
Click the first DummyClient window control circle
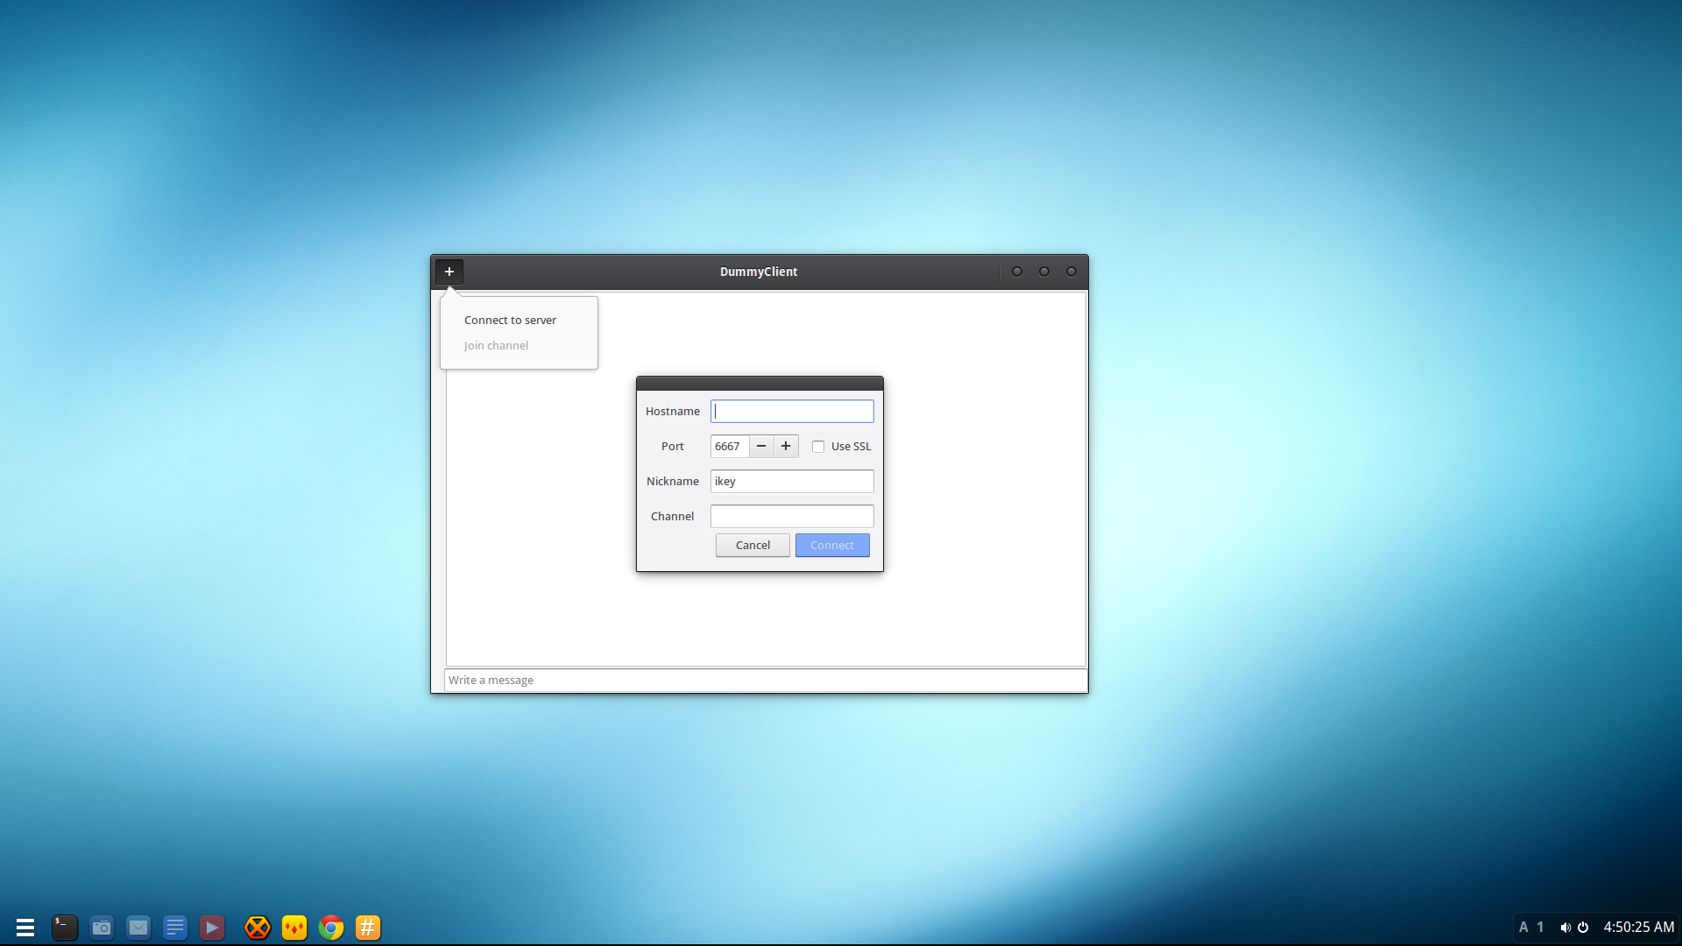1017,272
